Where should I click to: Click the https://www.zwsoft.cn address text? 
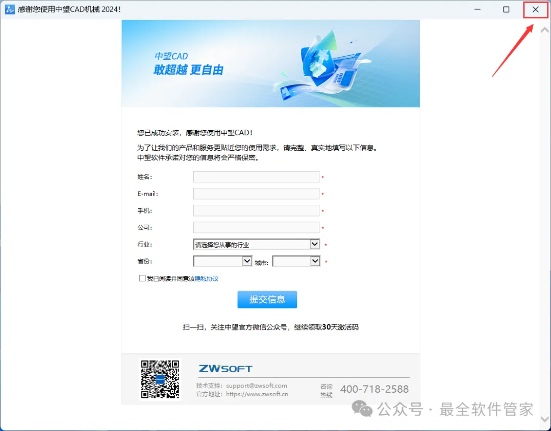click(x=257, y=394)
